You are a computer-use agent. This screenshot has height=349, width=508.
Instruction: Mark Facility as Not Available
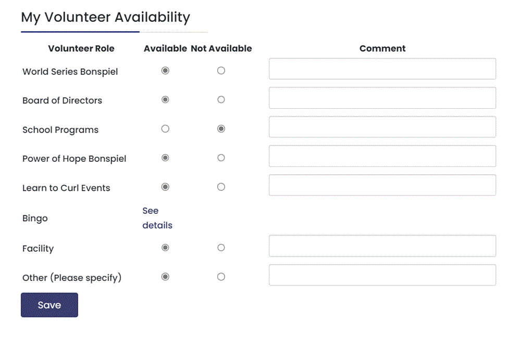221,248
